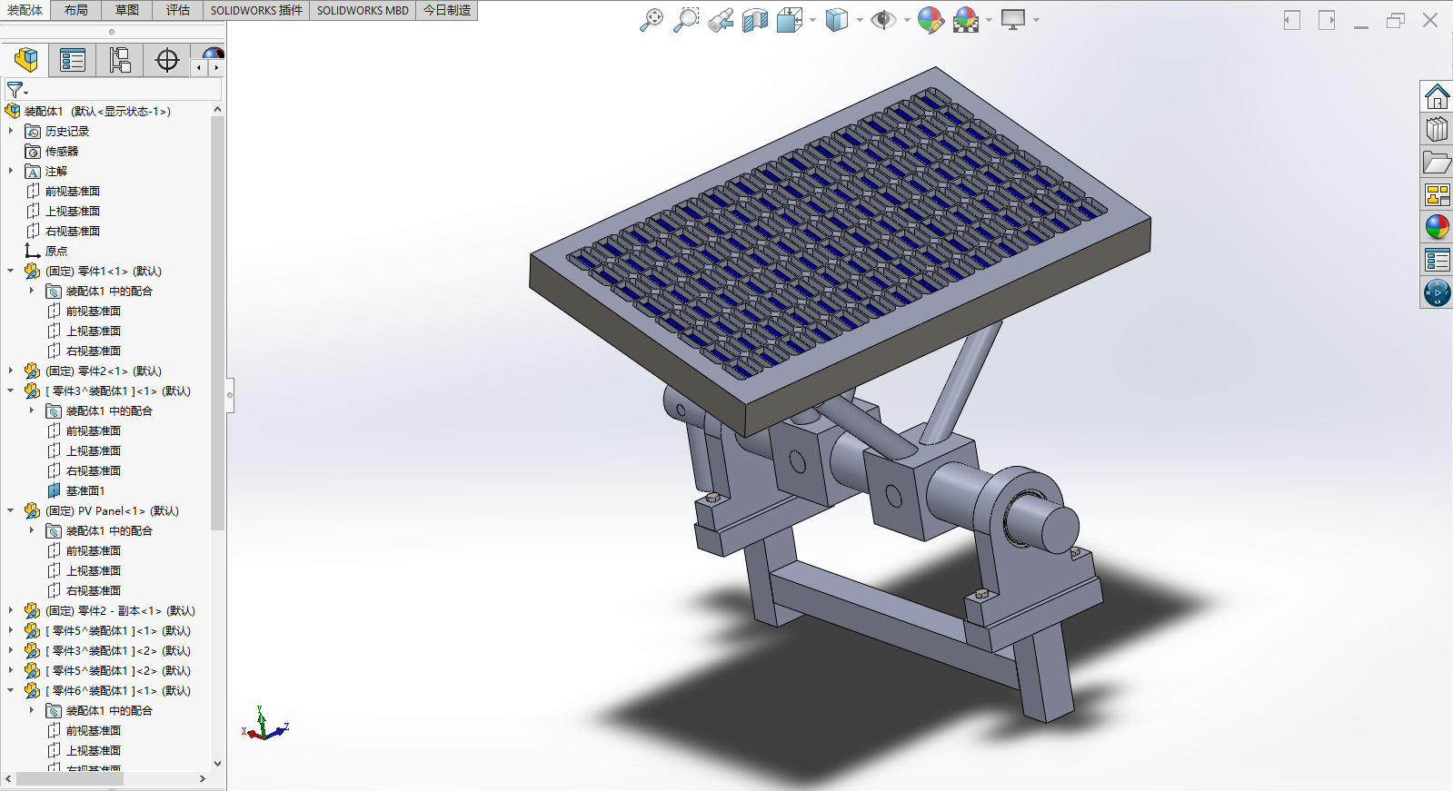The width and height of the screenshot is (1453, 791).
Task: Open Edit Appearance color ball
Action: click(931, 20)
